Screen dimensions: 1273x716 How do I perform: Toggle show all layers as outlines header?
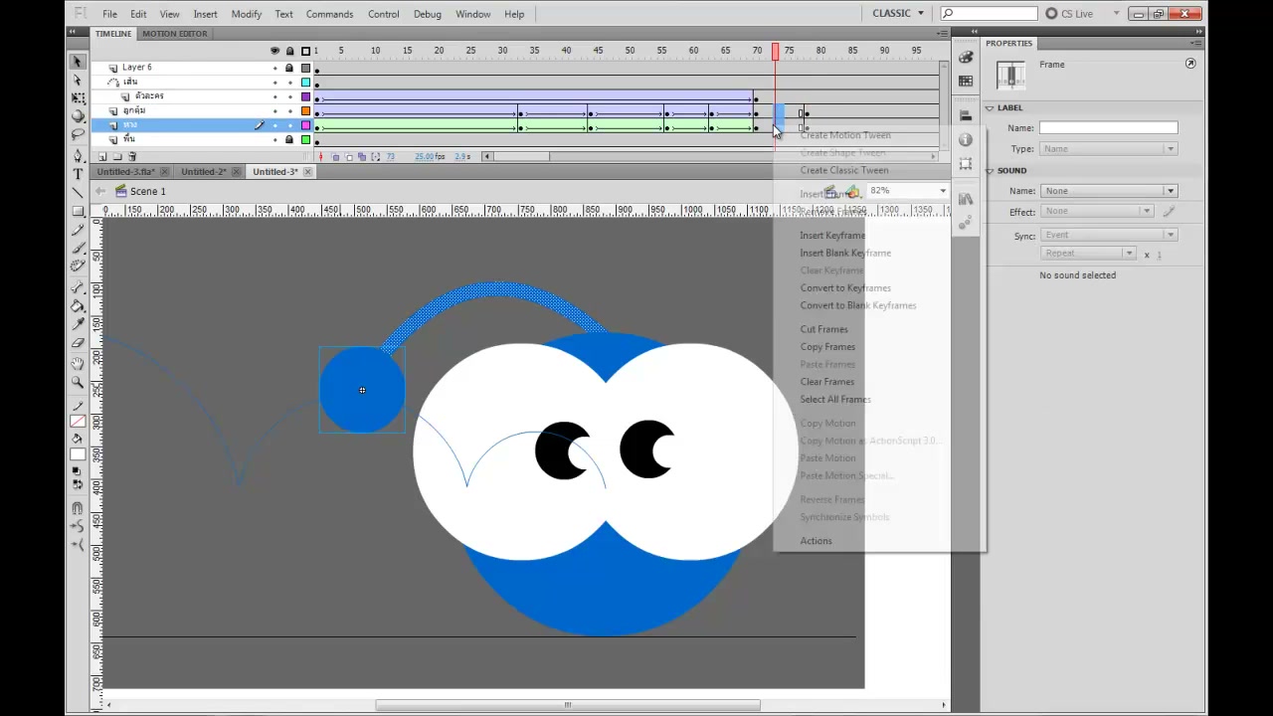(305, 51)
